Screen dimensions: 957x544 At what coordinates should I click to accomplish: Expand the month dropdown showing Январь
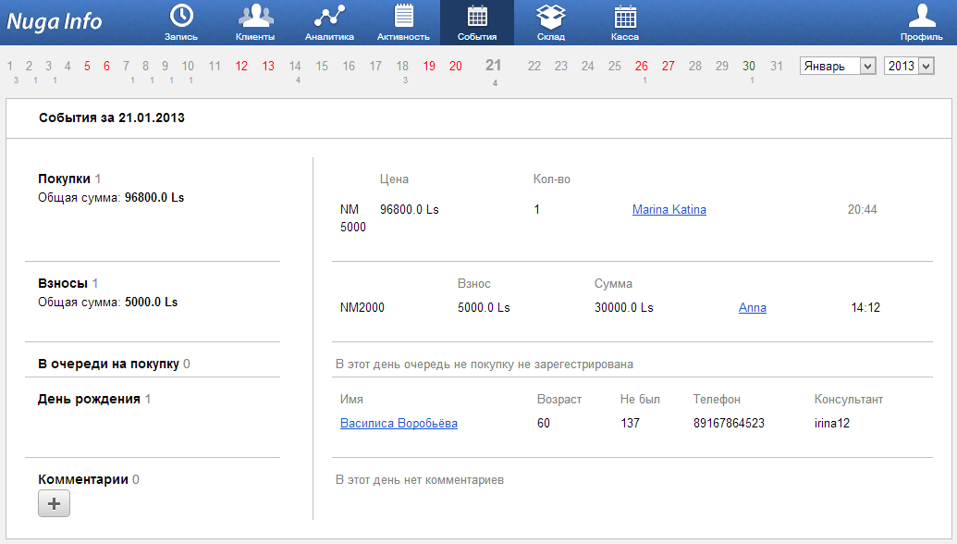pyautogui.click(x=838, y=66)
